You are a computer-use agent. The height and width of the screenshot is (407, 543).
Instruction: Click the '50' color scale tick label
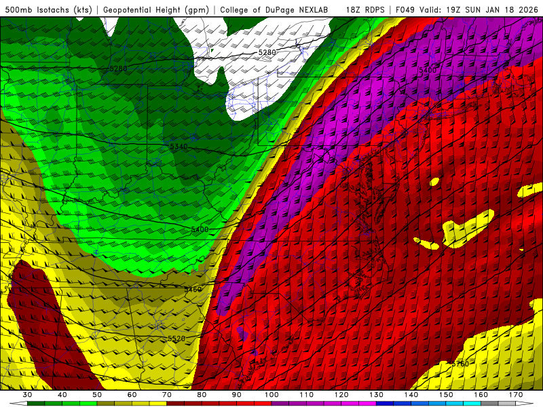(97, 395)
